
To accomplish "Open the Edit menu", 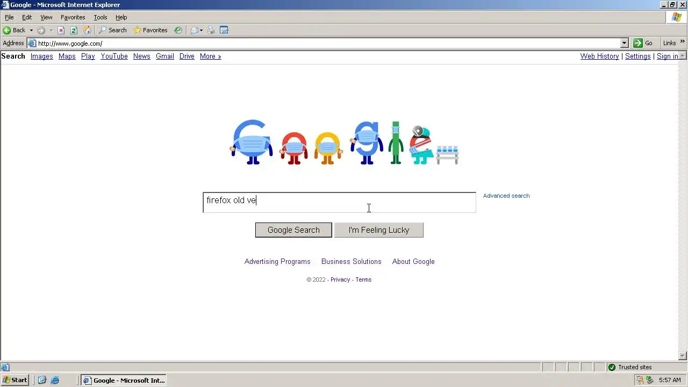I will (27, 17).
